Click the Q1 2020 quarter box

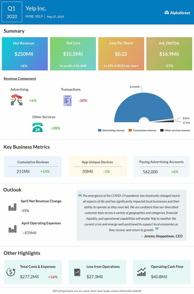[x=12, y=12]
